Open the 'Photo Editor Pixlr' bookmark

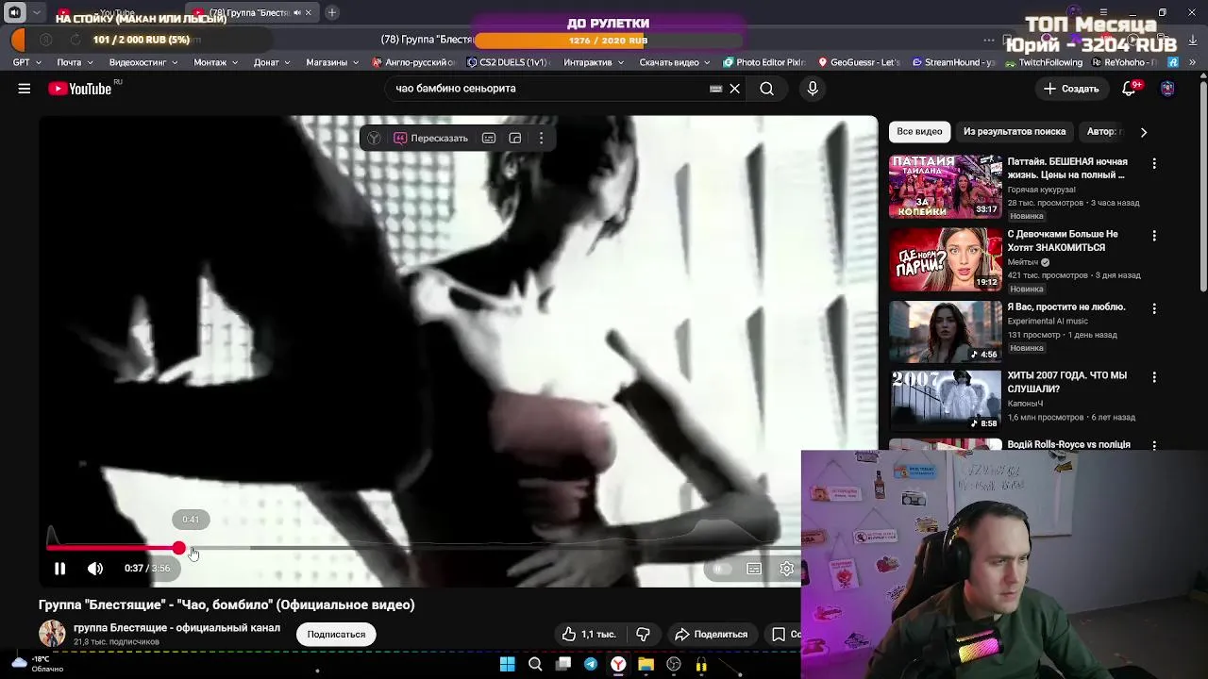(x=763, y=62)
